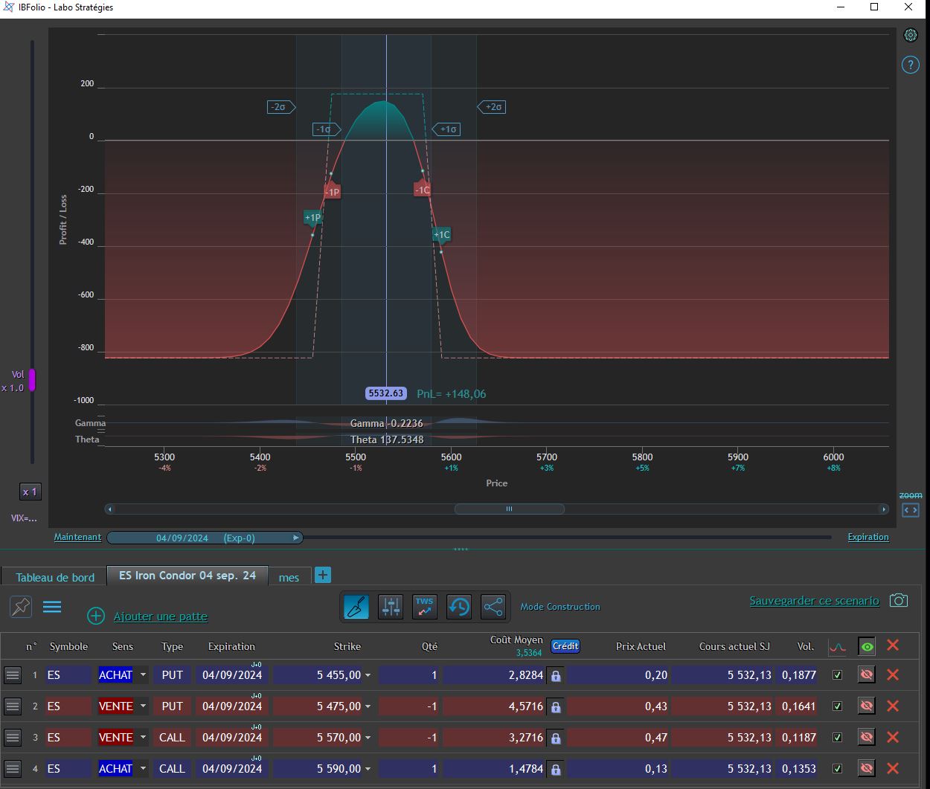Click the trowel Mode Construction icon

point(356,607)
